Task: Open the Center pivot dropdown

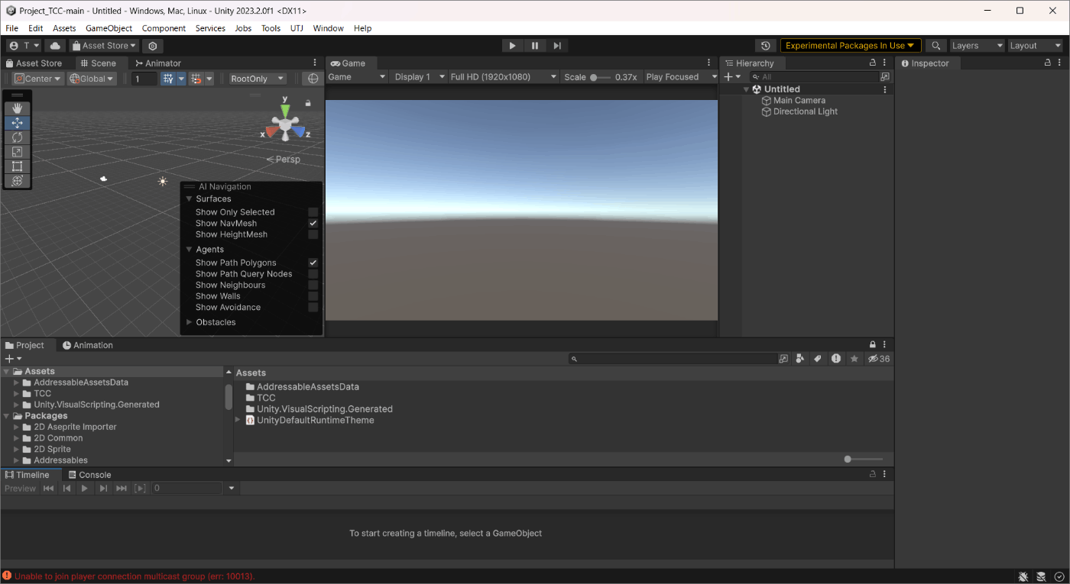Action: [x=38, y=79]
